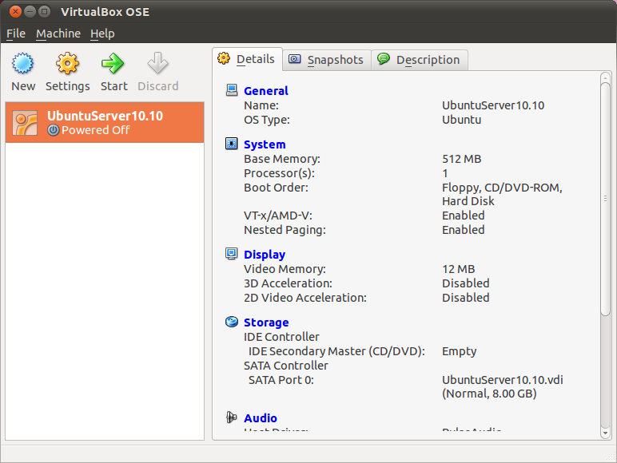Open the Machine menu

(58, 34)
